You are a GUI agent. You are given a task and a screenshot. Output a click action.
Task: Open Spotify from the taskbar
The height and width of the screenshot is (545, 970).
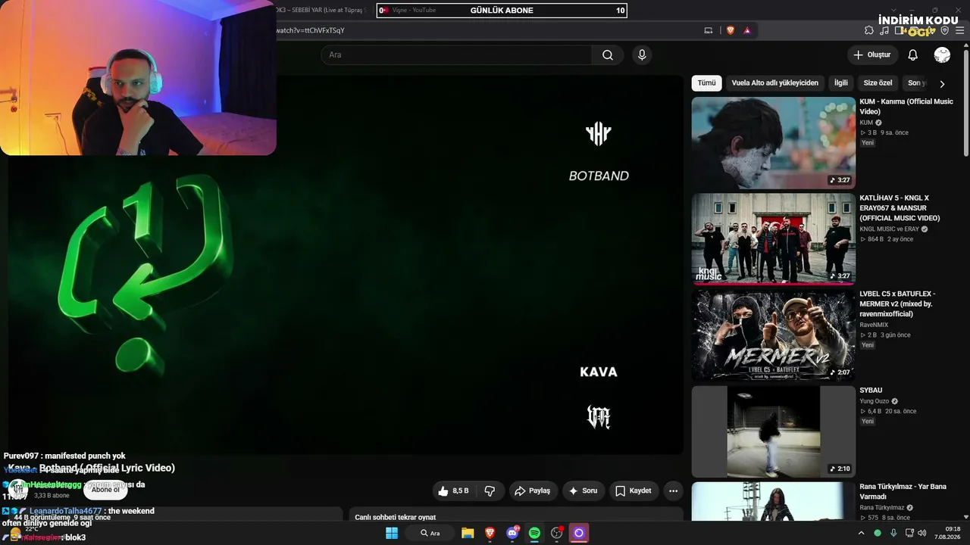(534, 533)
